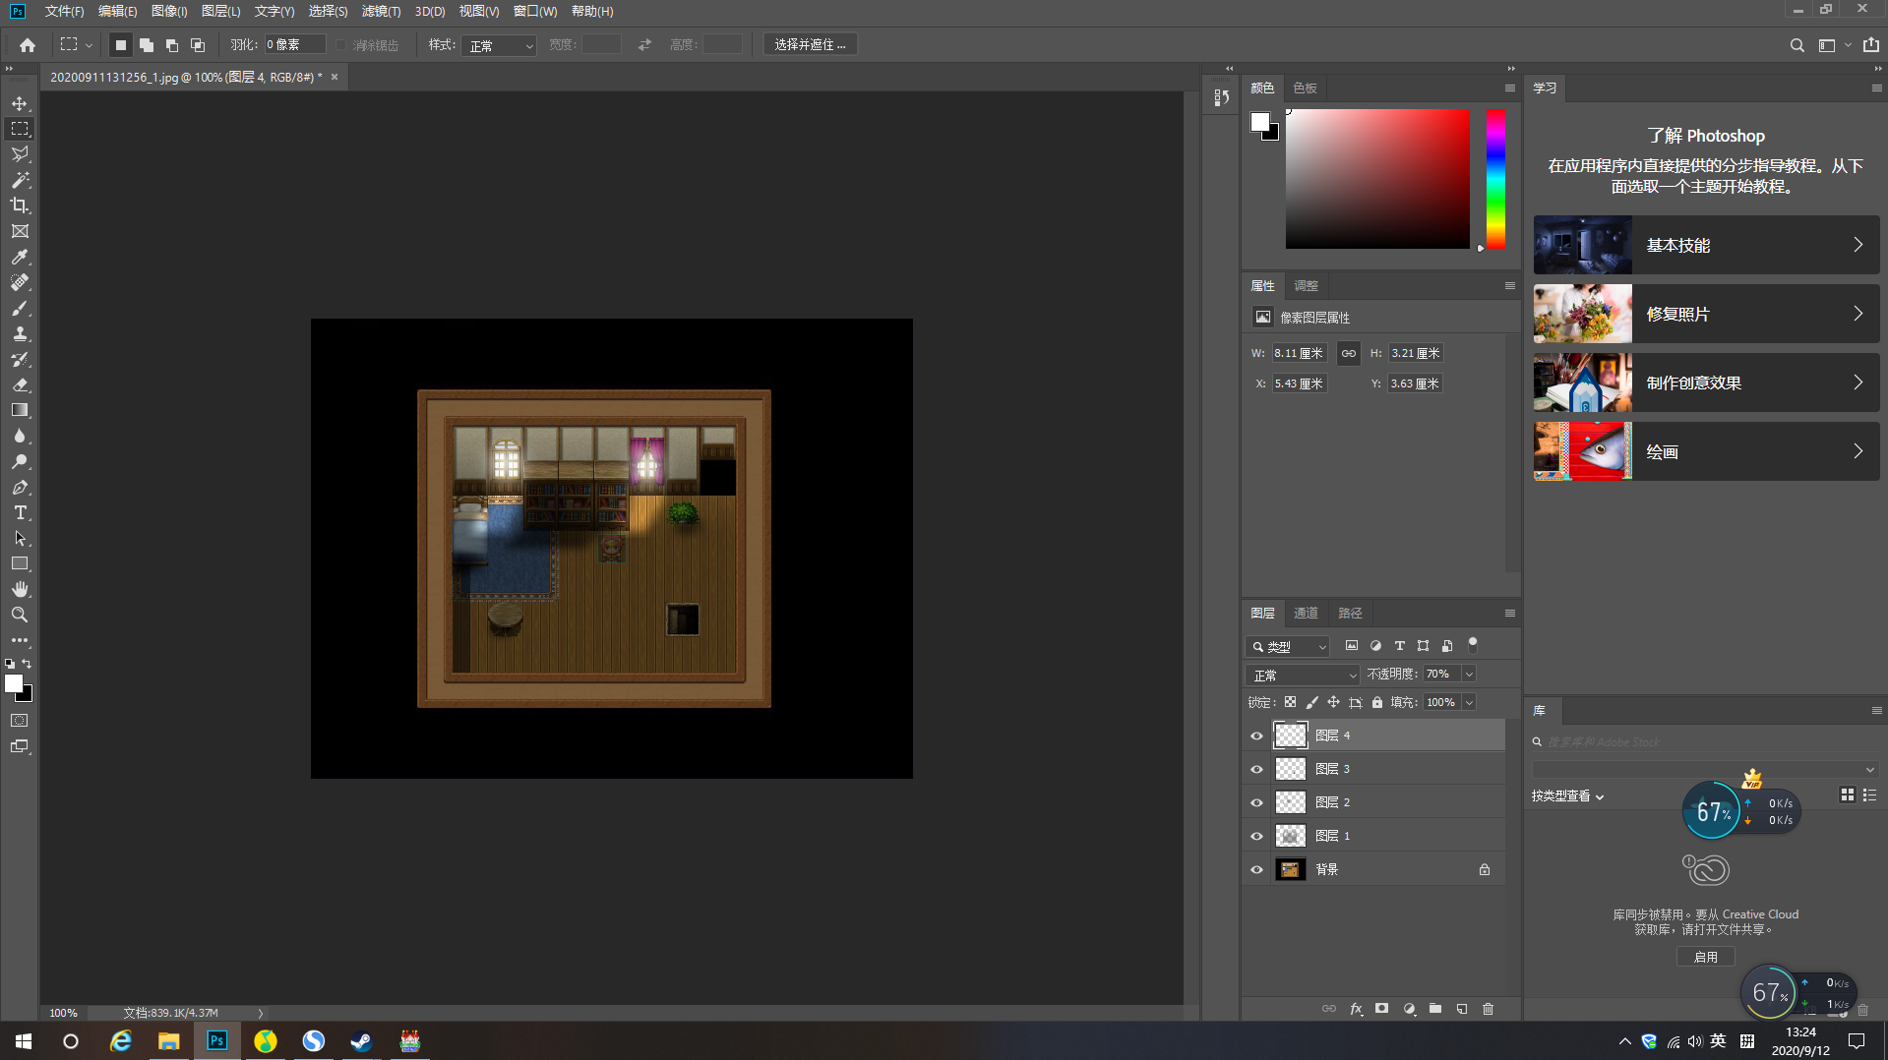Open the 基本技能 tutorial
Image resolution: width=1888 pixels, height=1060 pixels.
pyautogui.click(x=1706, y=245)
